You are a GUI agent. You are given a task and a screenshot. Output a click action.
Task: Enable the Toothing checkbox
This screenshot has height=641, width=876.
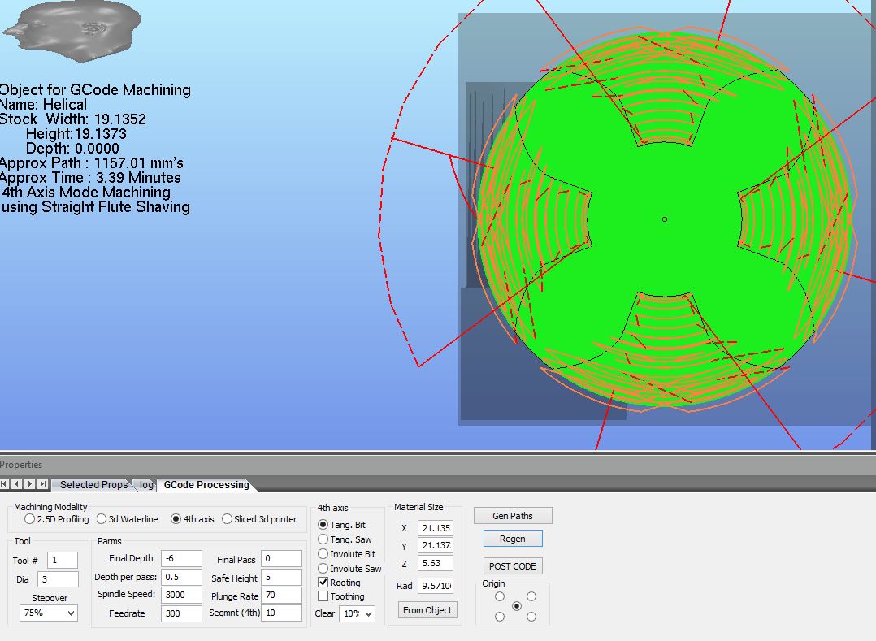coord(323,596)
